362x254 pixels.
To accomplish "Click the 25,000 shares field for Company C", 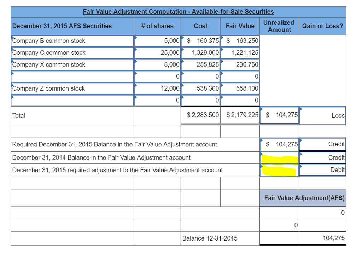I will [157, 53].
